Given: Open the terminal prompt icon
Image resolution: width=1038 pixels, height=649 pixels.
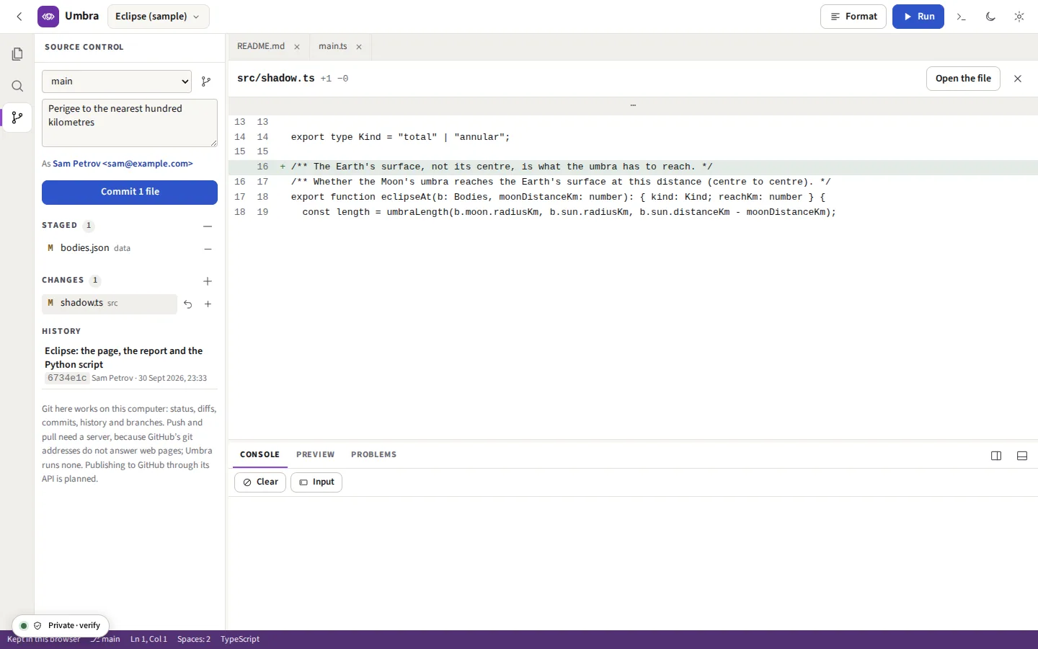Looking at the screenshot, I should pyautogui.click(x=962, y=17).
